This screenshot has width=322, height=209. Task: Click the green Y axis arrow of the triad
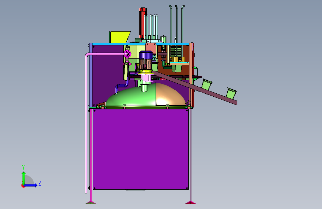23,178
